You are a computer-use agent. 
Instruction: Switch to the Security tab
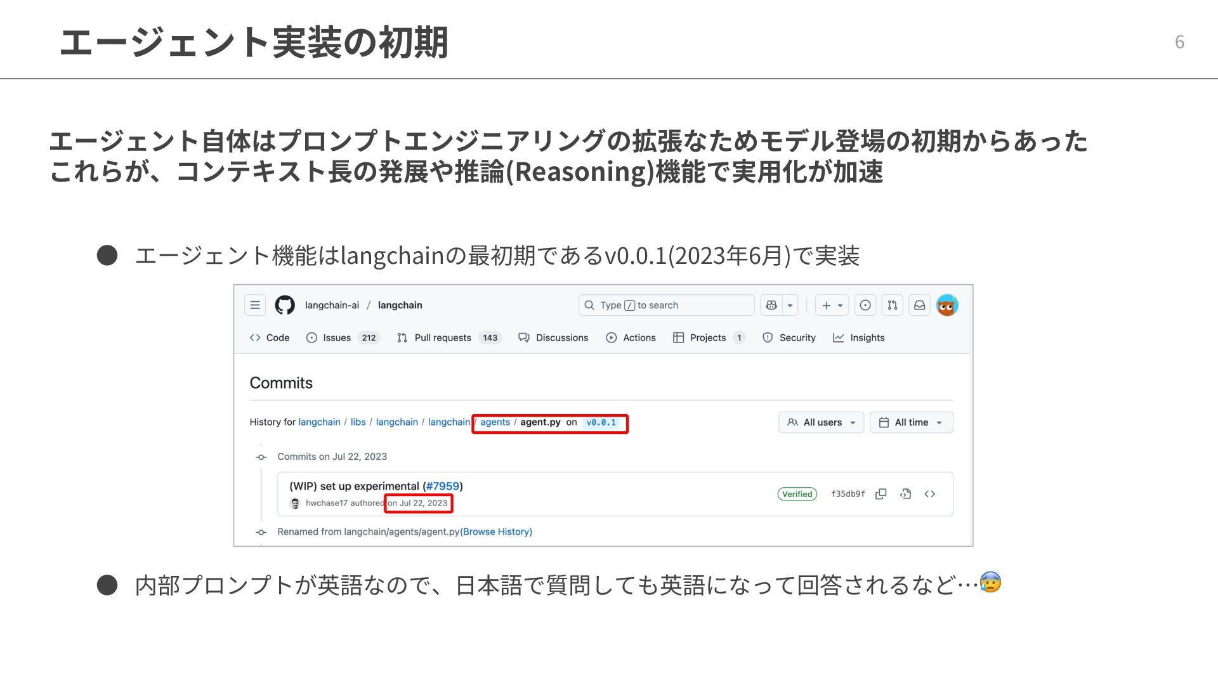(x=789, y=337)
